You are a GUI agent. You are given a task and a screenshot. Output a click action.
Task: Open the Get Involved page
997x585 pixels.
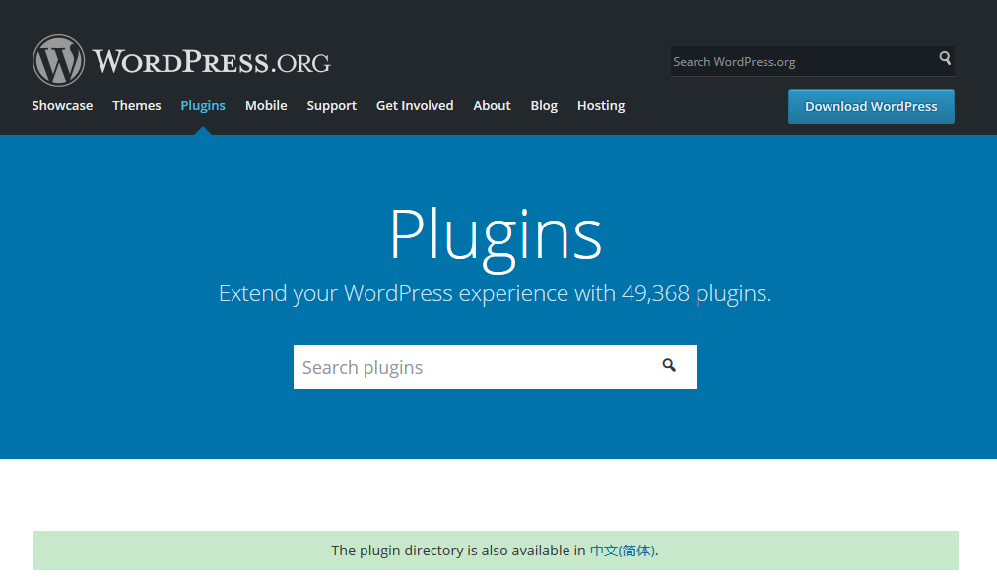(x=415, y=106)
